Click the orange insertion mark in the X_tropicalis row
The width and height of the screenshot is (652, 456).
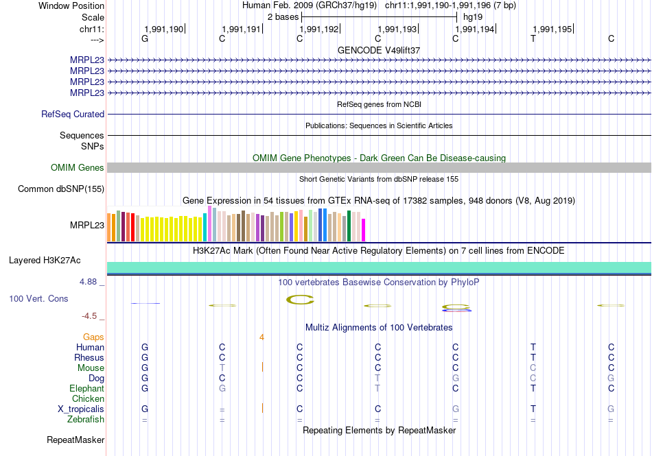click(262, 408)
